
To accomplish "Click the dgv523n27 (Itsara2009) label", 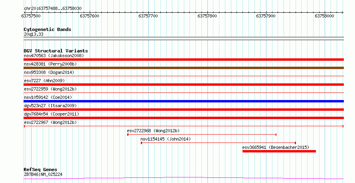I will pos(50,106).
